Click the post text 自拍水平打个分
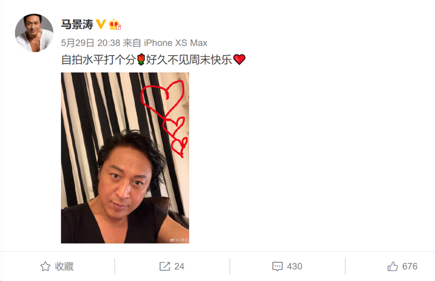 tap(99, 59)
